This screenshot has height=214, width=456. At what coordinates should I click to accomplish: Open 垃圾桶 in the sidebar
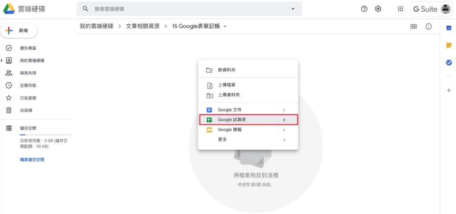(26, 111)
